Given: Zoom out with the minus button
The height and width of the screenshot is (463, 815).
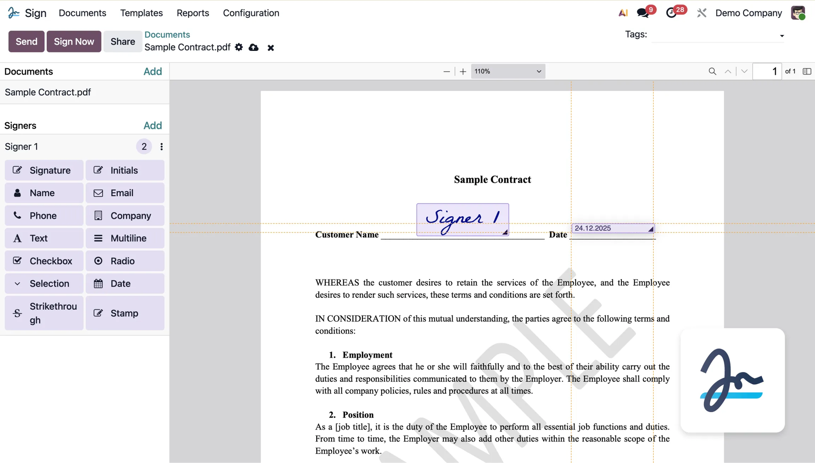Looking at the screenshot, I should click(447, 72).
